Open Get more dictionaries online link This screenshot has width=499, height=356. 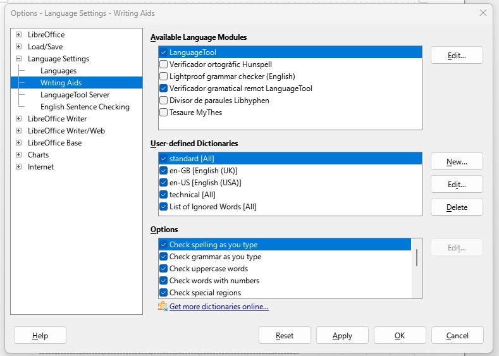[219, 307]
